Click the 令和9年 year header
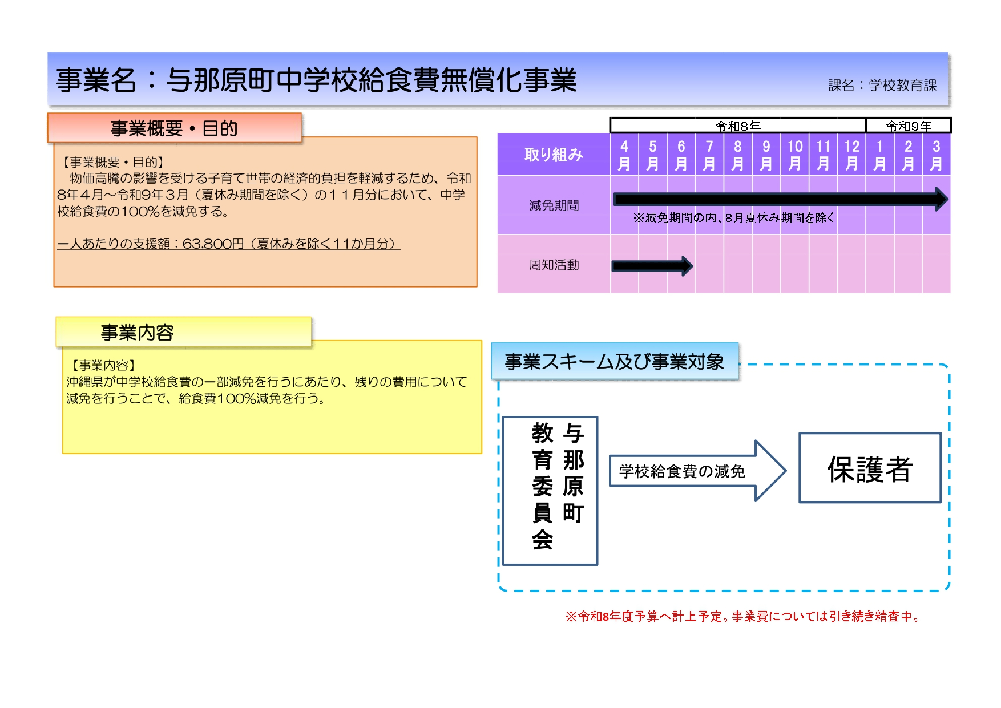Viewport: 1001px width, 708px height. coord(908,126)
